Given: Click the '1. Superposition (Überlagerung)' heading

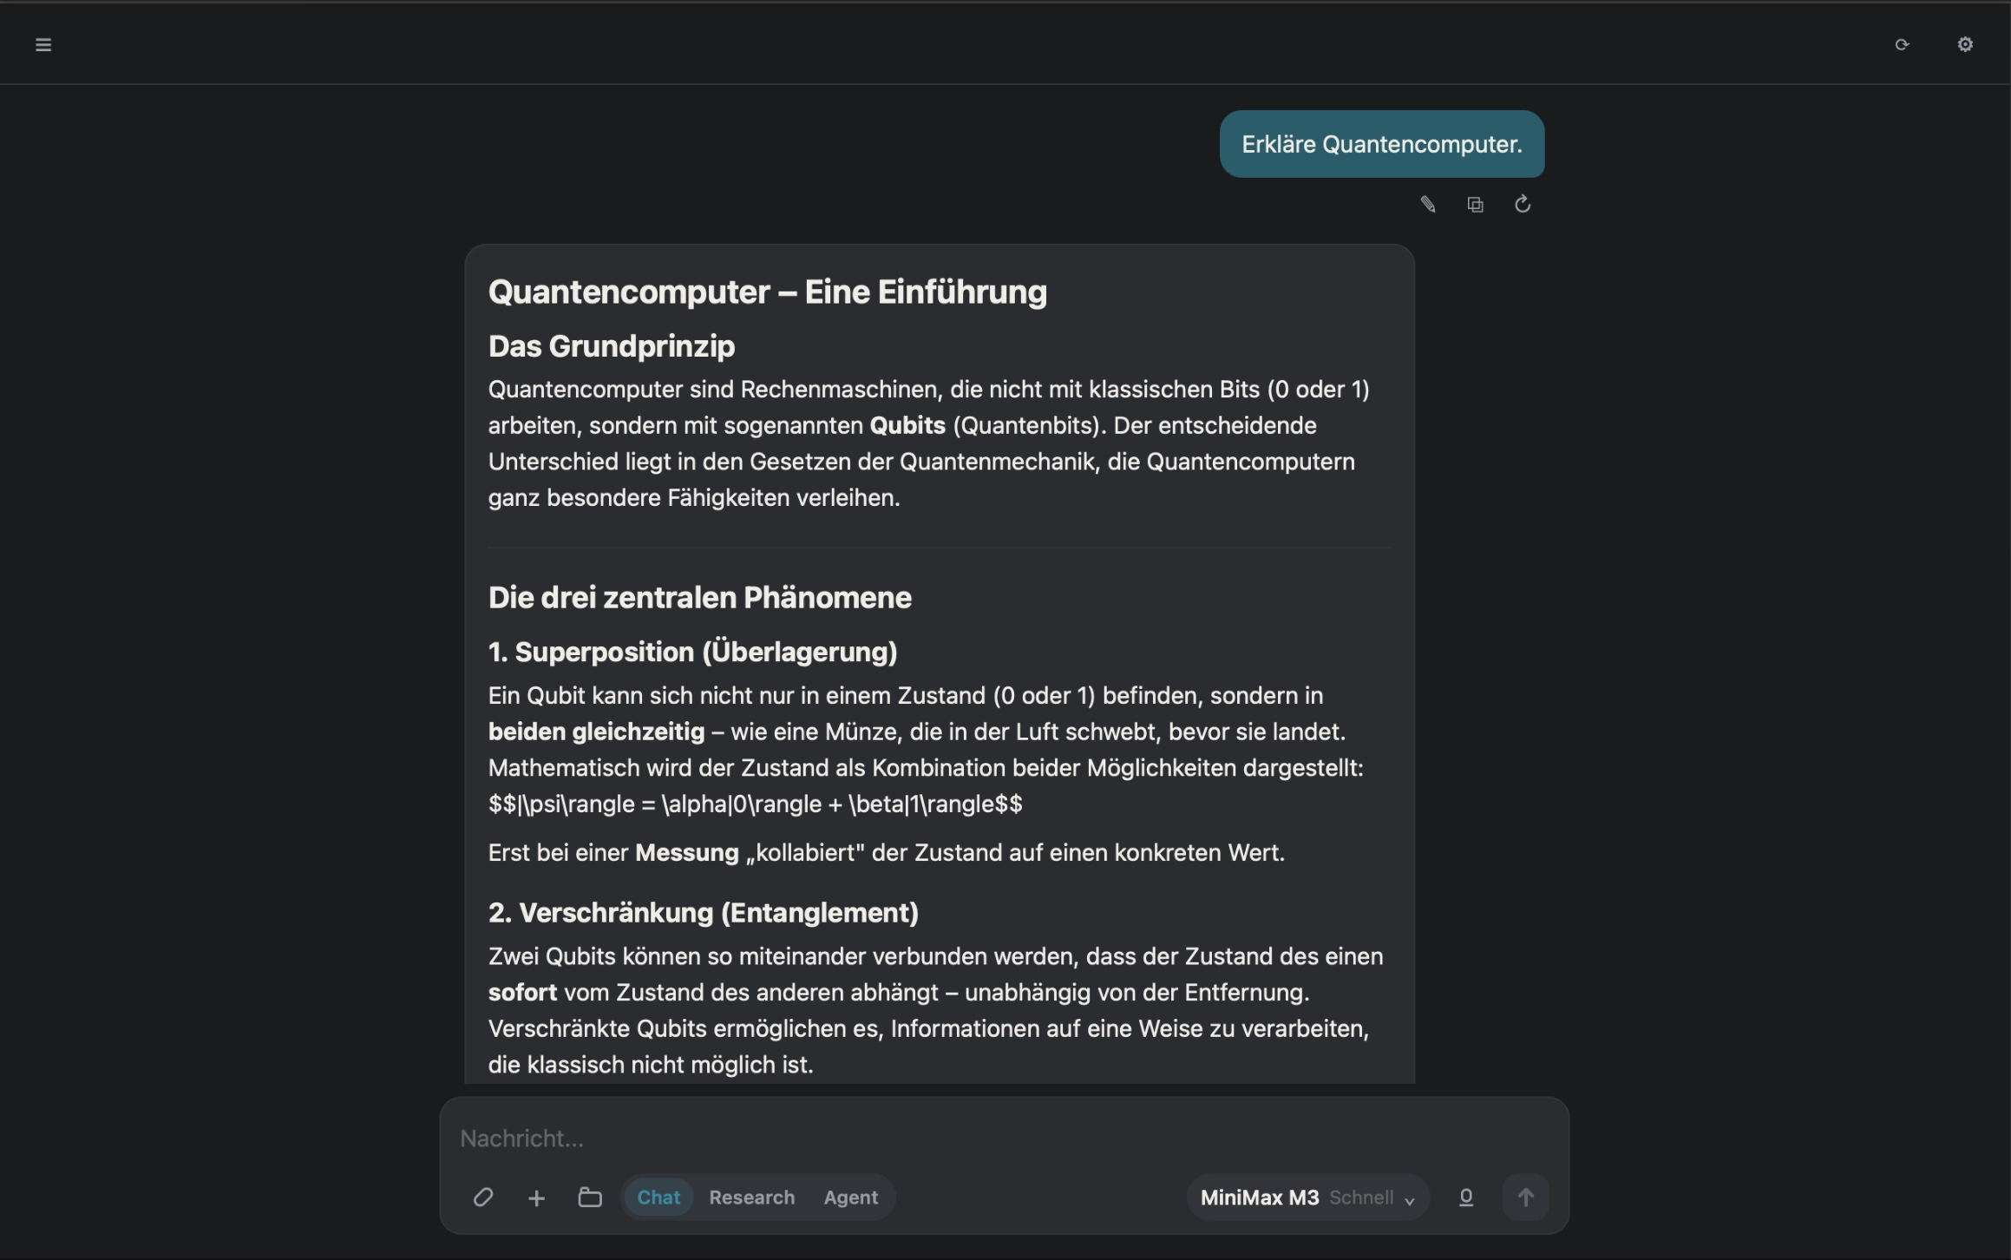Looking at the screenshot, I should [x=692, y=653].
